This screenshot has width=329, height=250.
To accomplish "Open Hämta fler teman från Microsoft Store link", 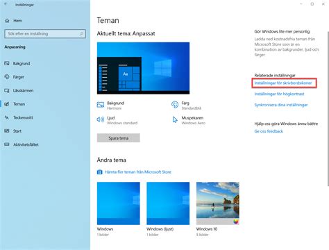I will pyautogui.click(x=138, y=172).
